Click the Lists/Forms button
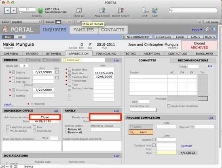This screenshot has width=222, height=168. (163, 37)
